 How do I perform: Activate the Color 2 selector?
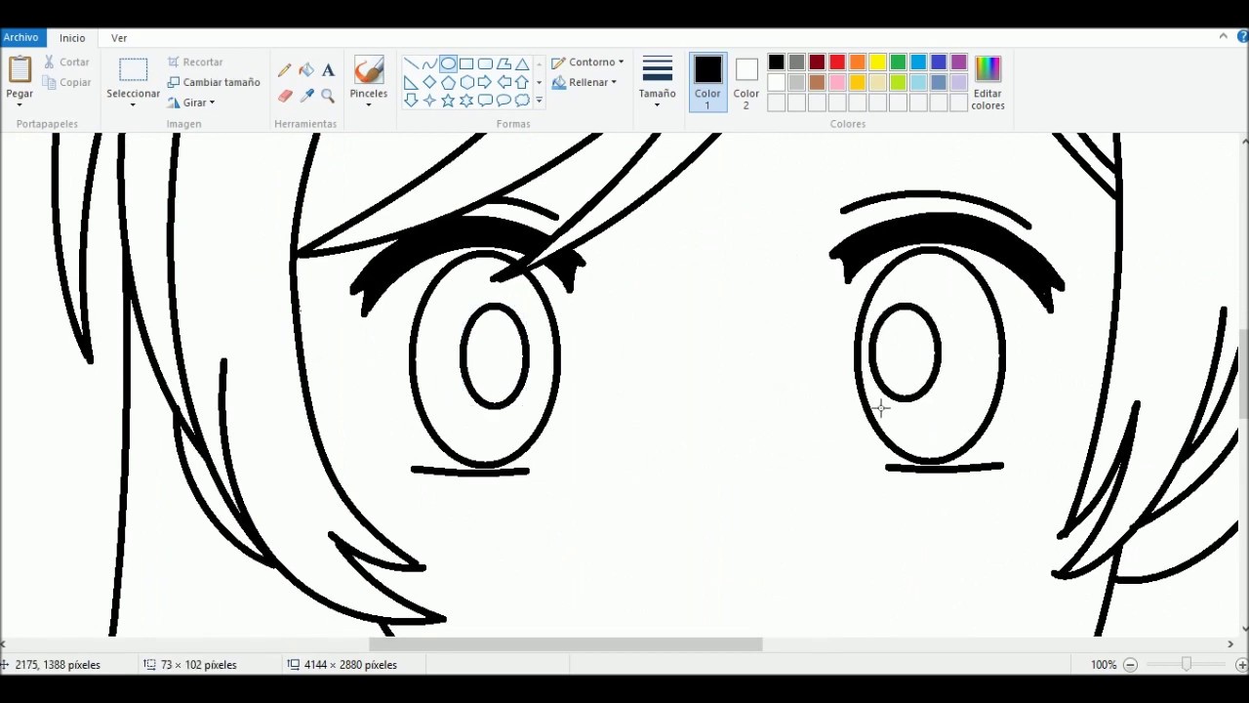click(746, 81)
